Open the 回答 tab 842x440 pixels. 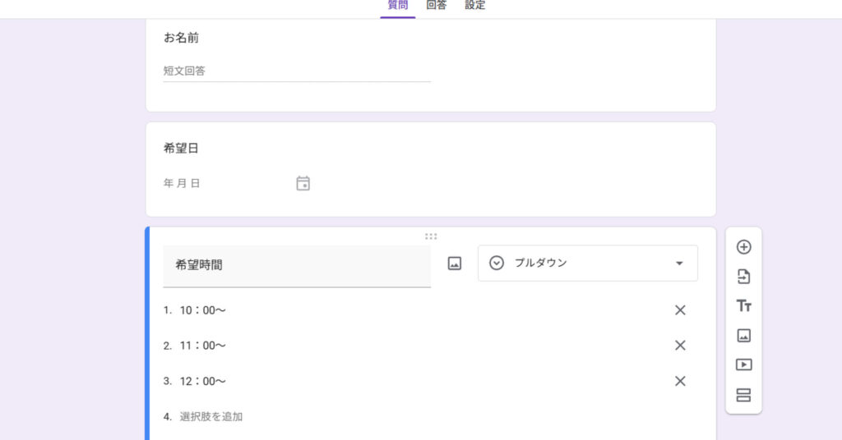click(x=437, y=6)
